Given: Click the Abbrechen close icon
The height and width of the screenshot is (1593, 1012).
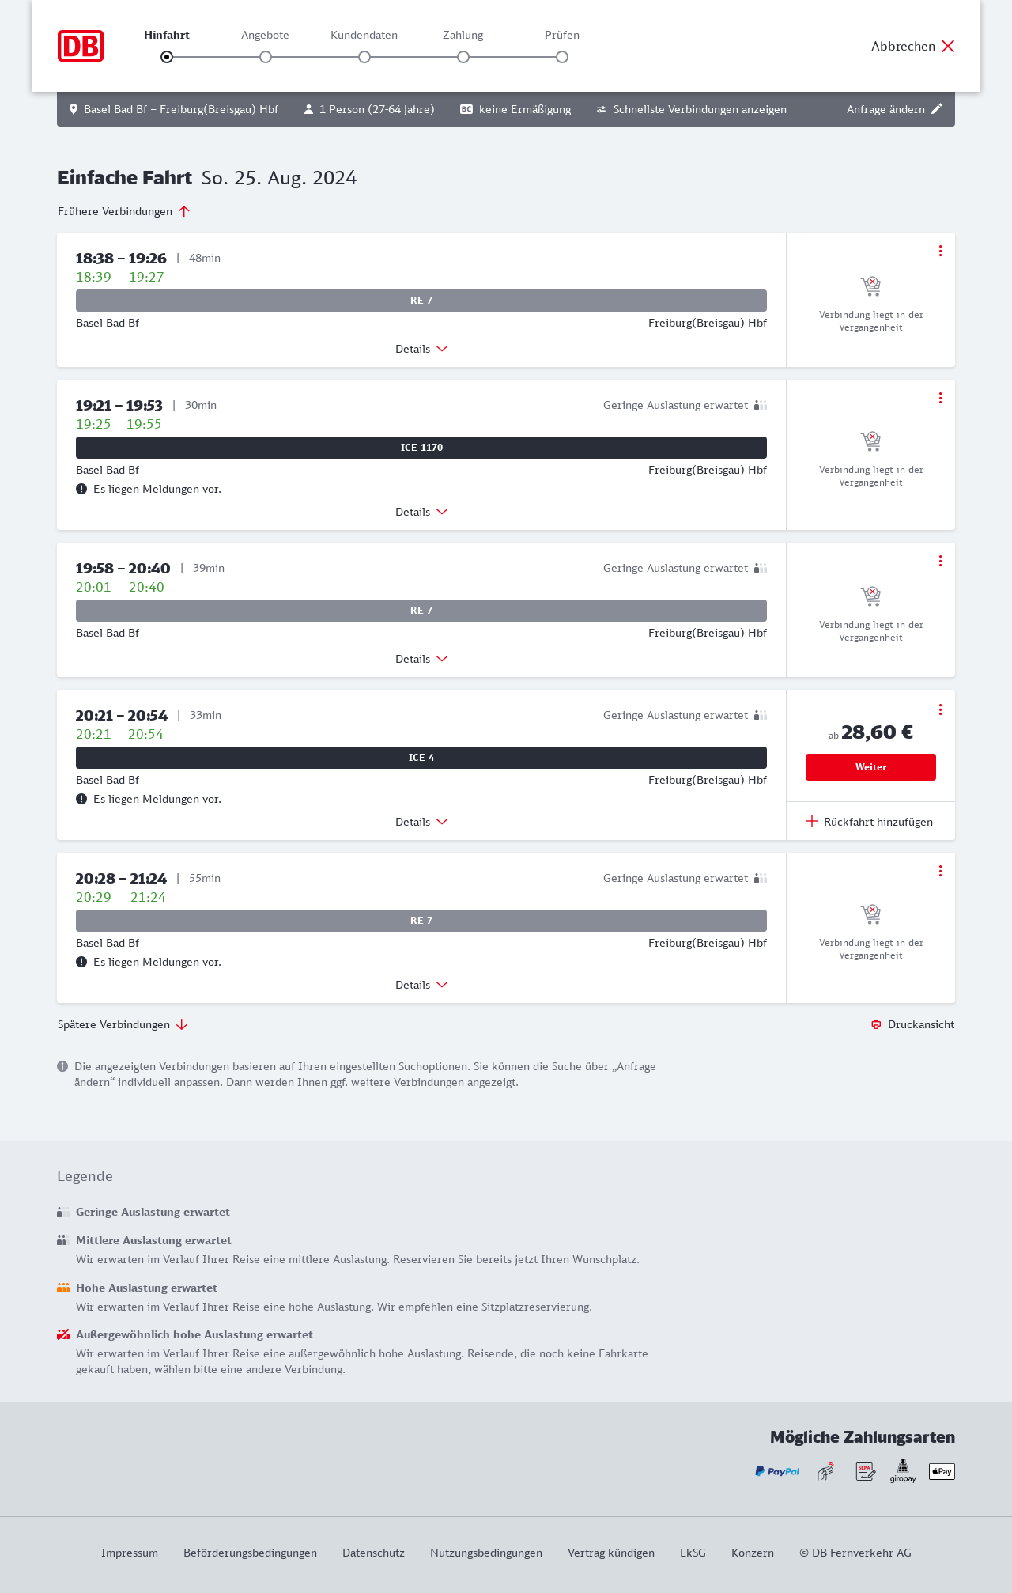Looking at the screenshot, I should tap(948, 46).
